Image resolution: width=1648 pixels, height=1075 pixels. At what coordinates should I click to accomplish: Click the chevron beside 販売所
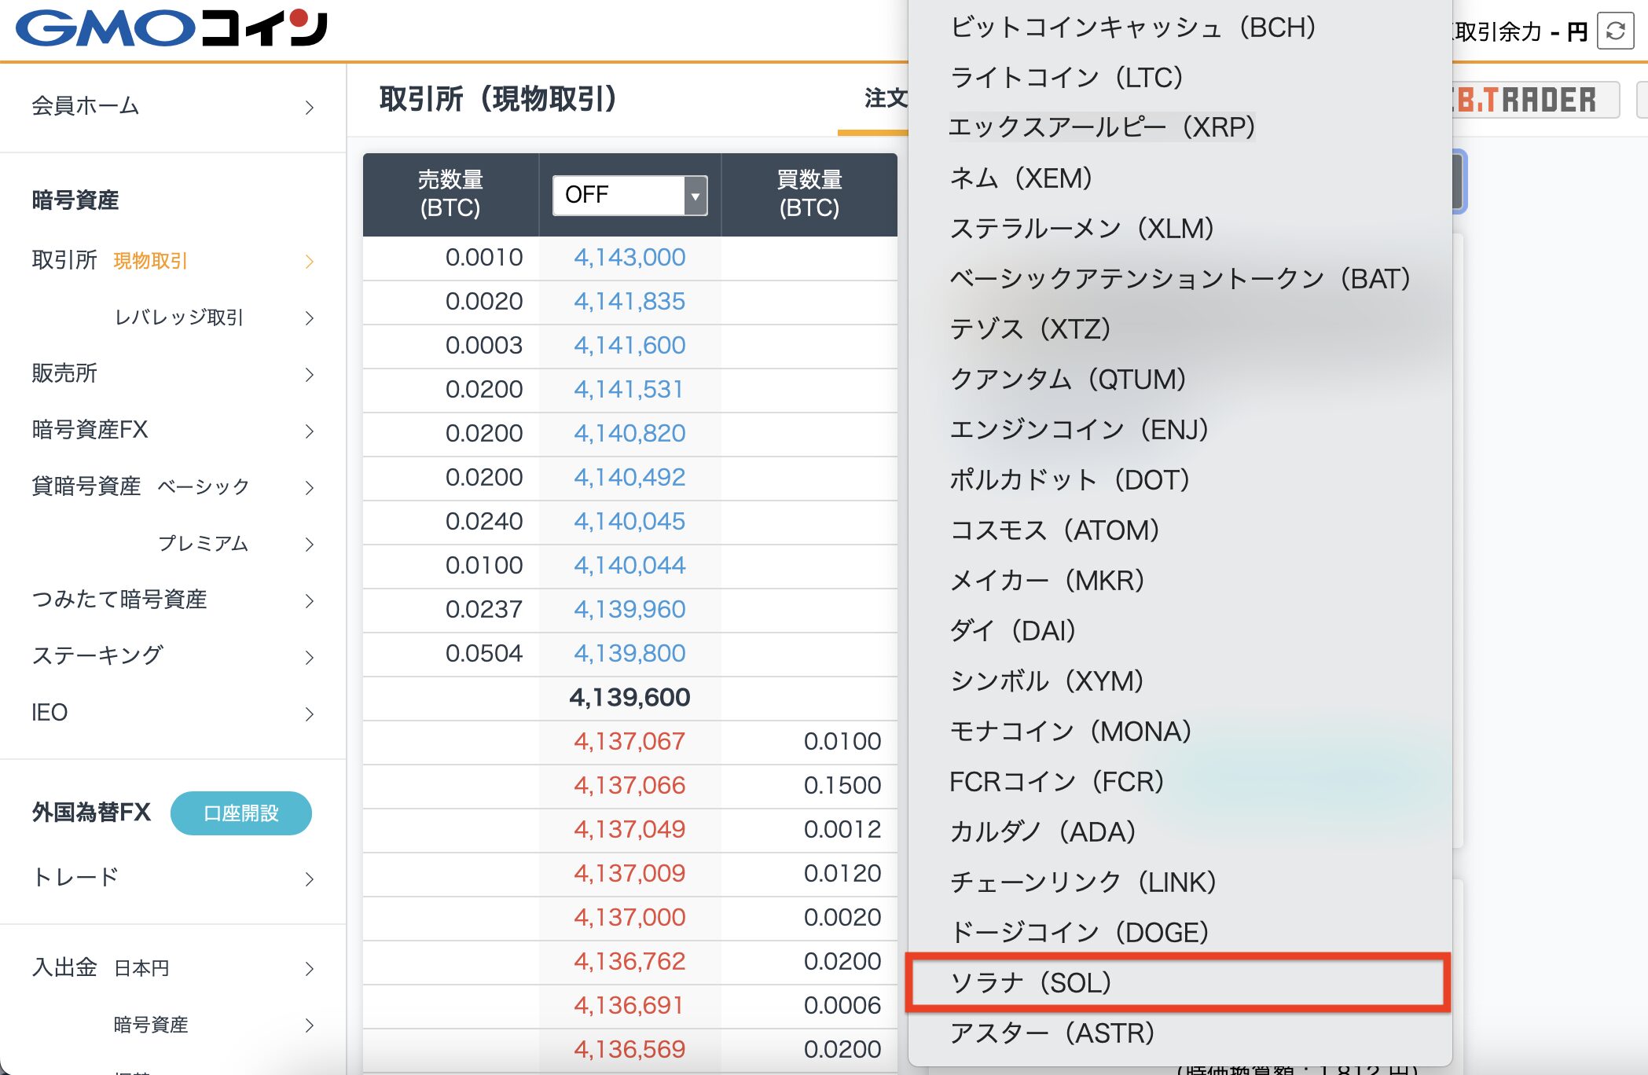(310, 375)
